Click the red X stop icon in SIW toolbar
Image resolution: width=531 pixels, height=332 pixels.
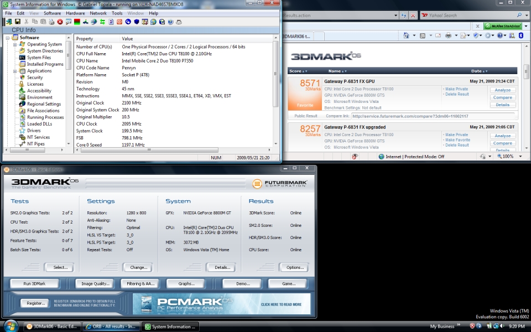click(60, 22)
